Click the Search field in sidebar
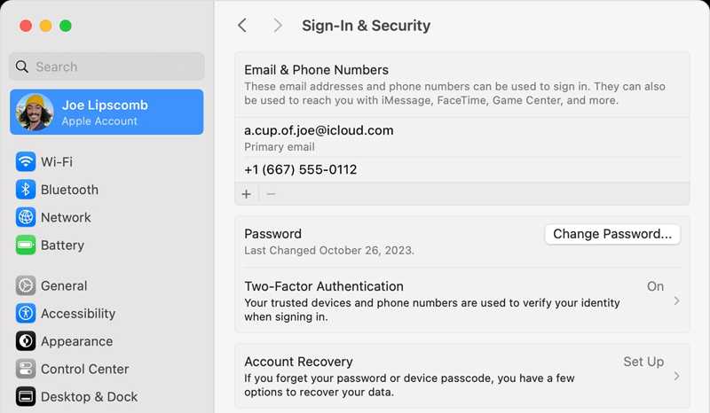Viewport: 710px width, 413px height. click(106, 66)
